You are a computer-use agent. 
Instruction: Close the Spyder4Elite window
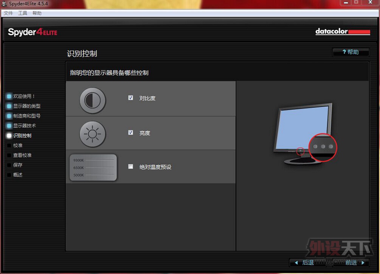click(370, 3)
